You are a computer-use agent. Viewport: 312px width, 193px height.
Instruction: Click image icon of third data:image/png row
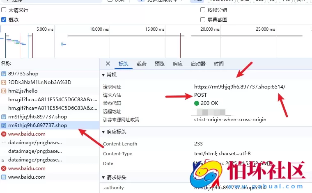(3, 160)
